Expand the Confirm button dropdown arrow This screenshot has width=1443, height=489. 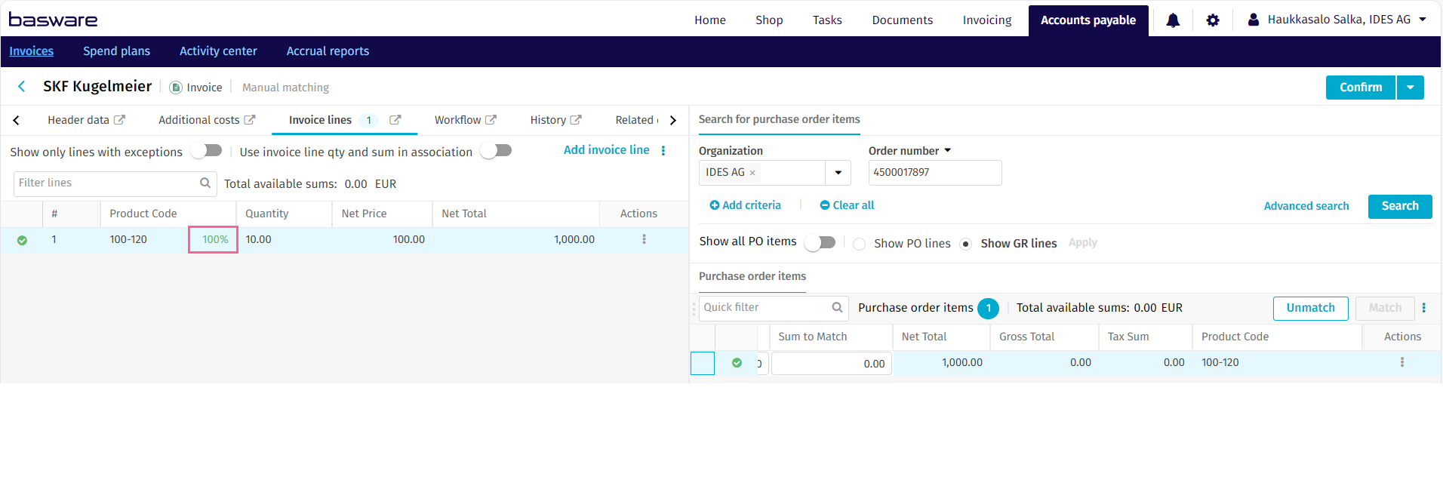(x=1410, y=88)
